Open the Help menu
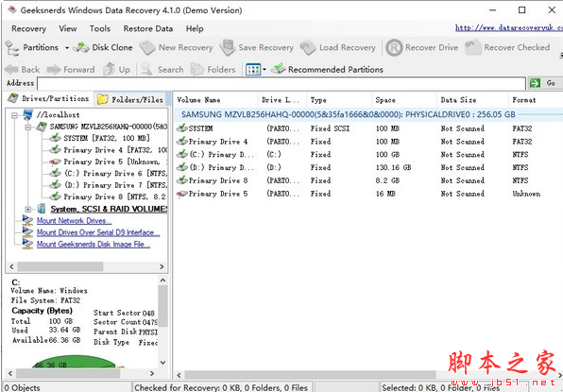This screenshot has width=563, height=392. point(195,28)
